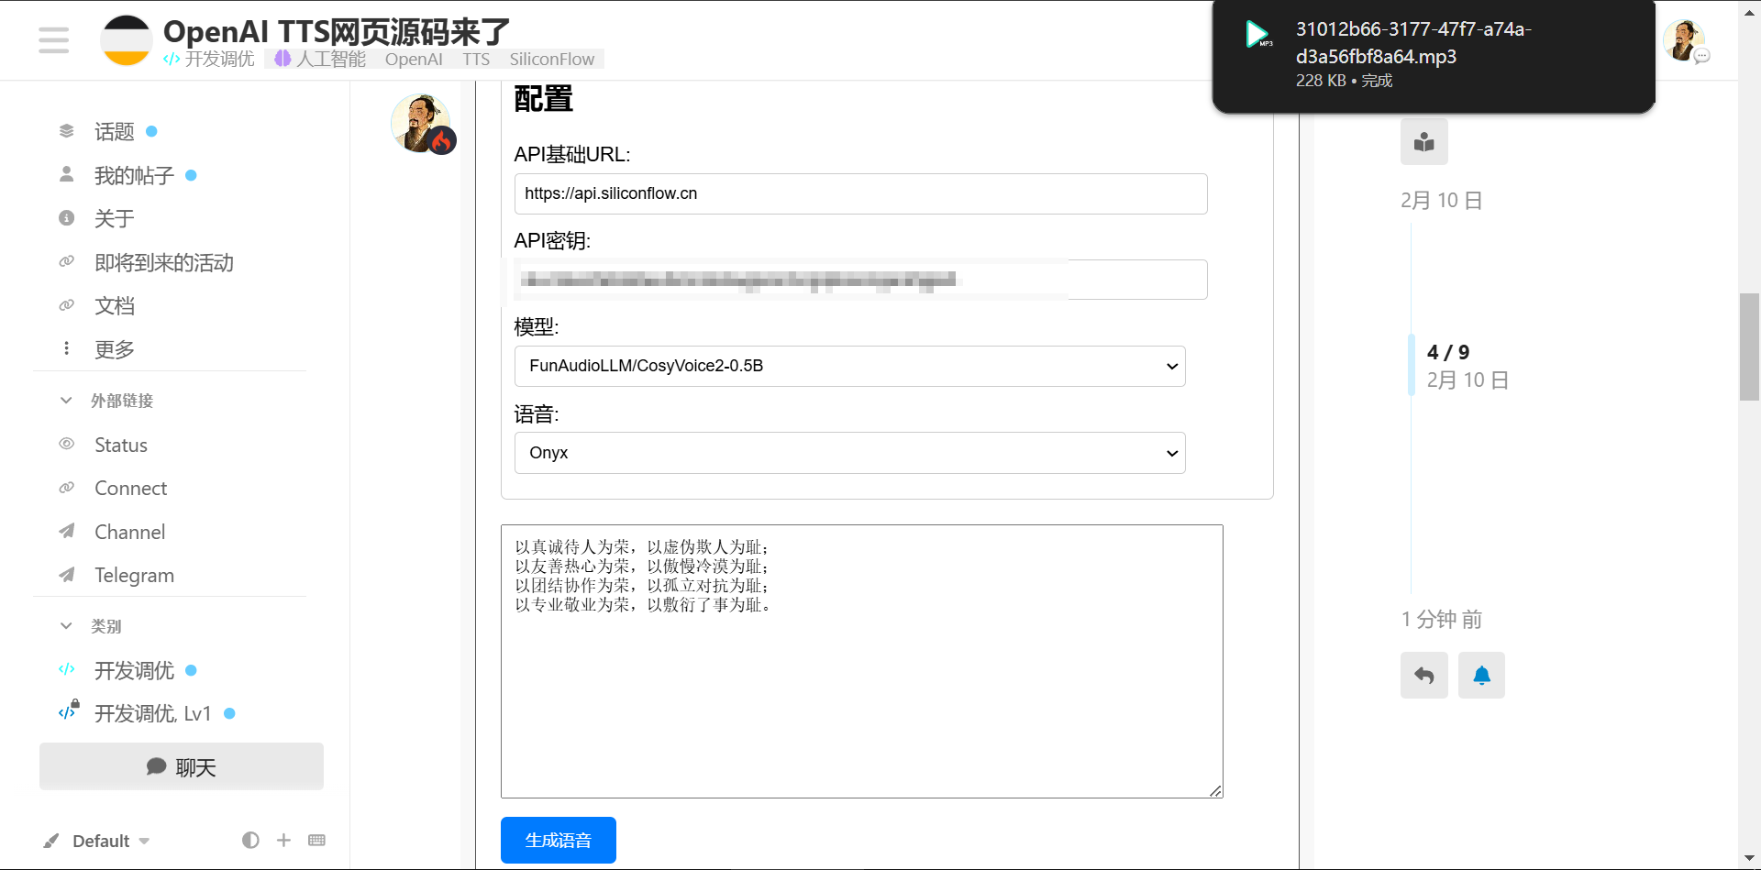The width and height of the screenshot is (1761, 870).
Task: Click the Channel paper-plane icon
Action: (x=66, y=531)
